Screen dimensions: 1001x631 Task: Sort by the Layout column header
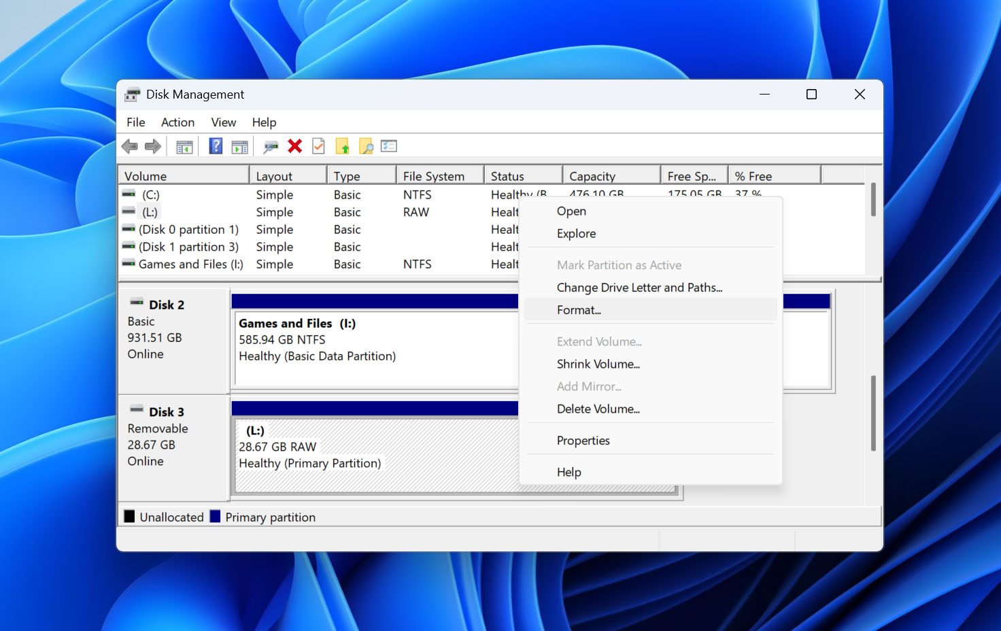[x=288, y=175]
